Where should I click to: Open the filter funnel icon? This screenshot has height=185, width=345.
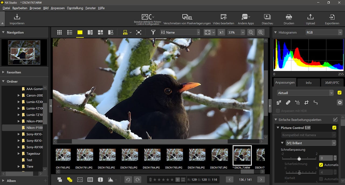click(153, 32)
